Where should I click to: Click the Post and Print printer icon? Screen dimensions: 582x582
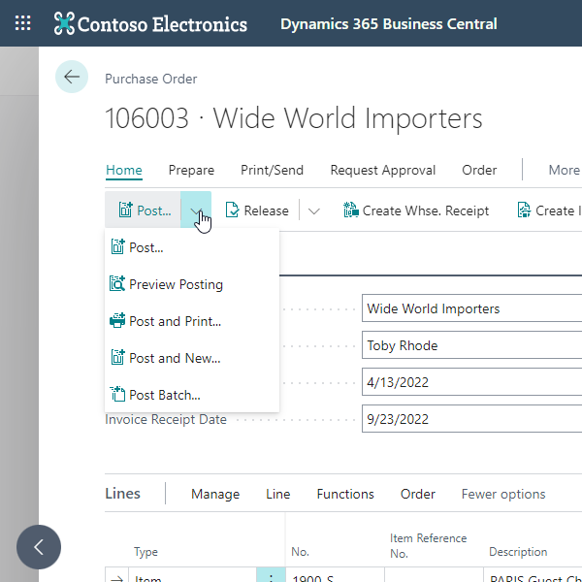click(117, 321)
